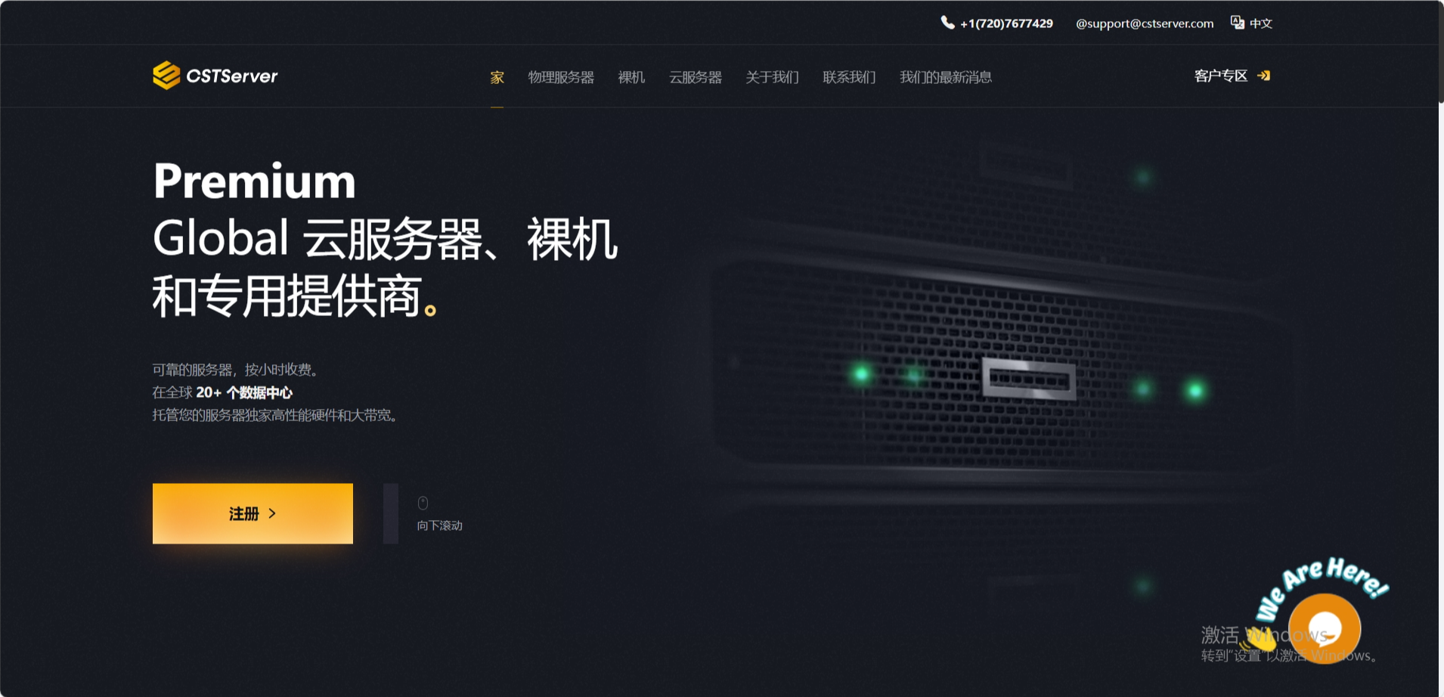The width and height of the screenshot is (1444, 697).
Task: Click the phone icon in top bar
Action: pyautogui.click(x=947, y=23)
